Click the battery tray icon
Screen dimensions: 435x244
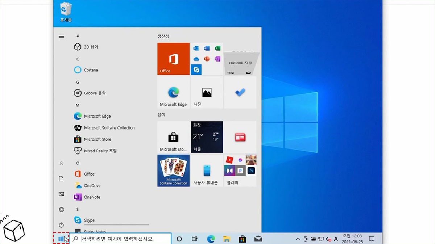(313, 239)
